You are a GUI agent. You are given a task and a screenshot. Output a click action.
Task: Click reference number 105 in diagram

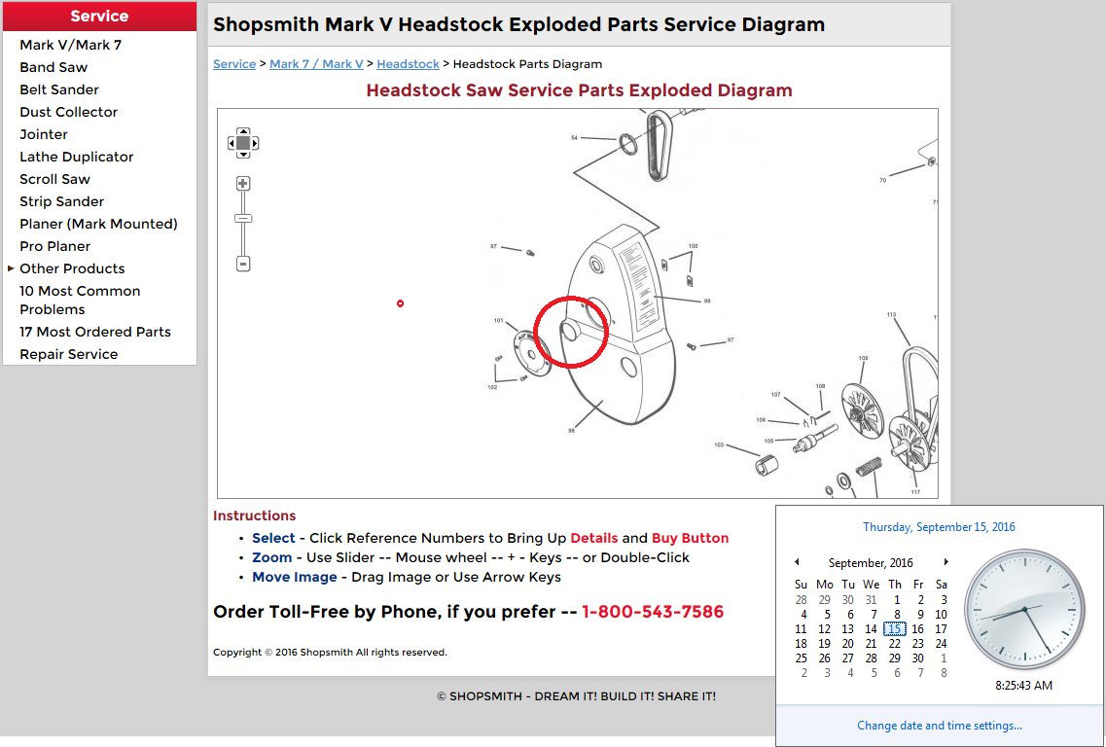pos(768,441)
